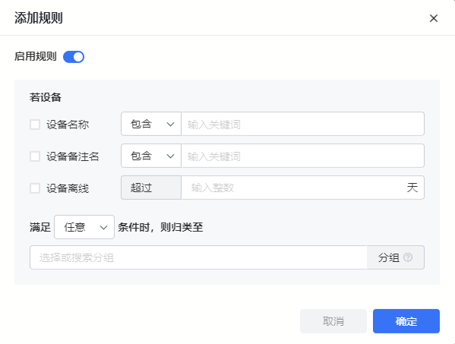
Task: Click the chevron arrow in 任意 selector
Action: click(x=103, y=228)
